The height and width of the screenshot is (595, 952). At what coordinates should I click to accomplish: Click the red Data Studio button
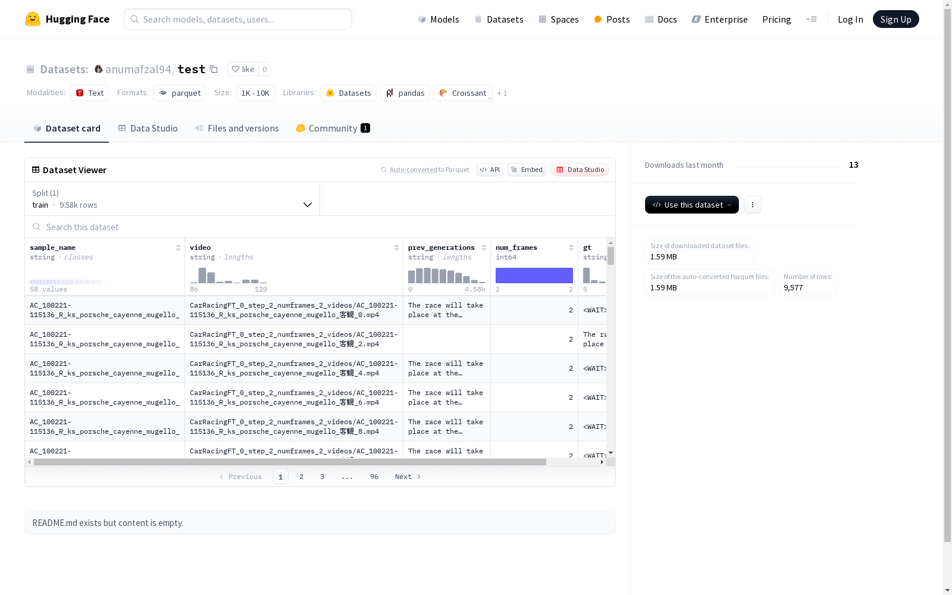point(580,170)
